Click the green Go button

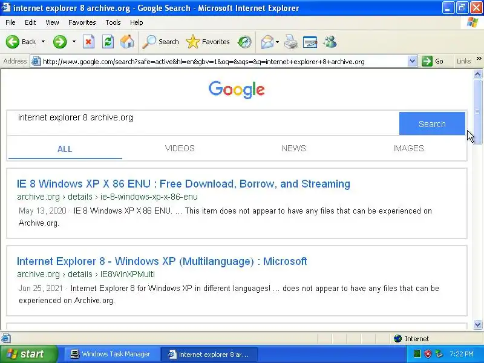(x=433, y=61)
